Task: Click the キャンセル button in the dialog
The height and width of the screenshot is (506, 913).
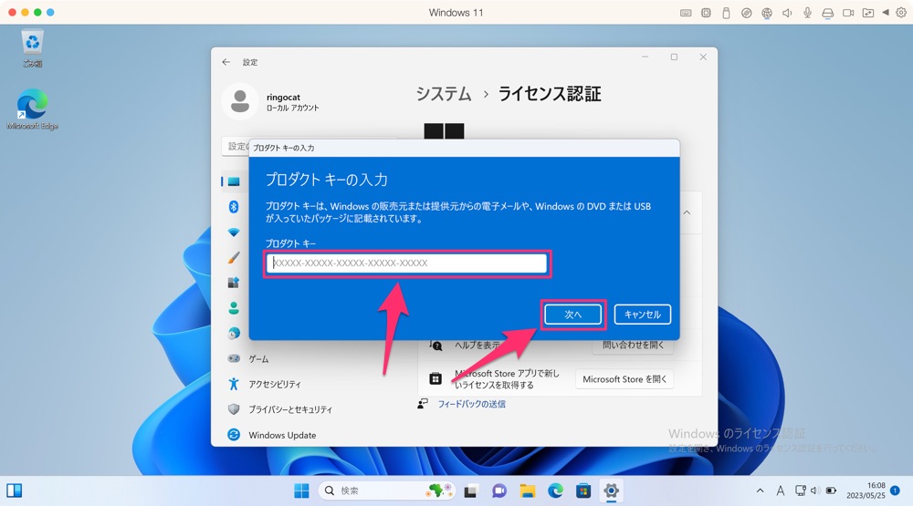Action: click(x=642, y=314)
